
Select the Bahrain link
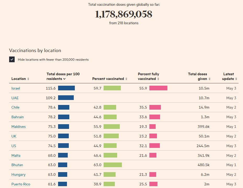coord(18,117)
